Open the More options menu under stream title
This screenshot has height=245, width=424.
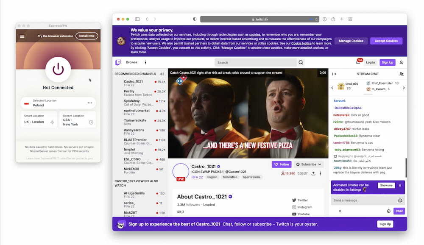321,173
